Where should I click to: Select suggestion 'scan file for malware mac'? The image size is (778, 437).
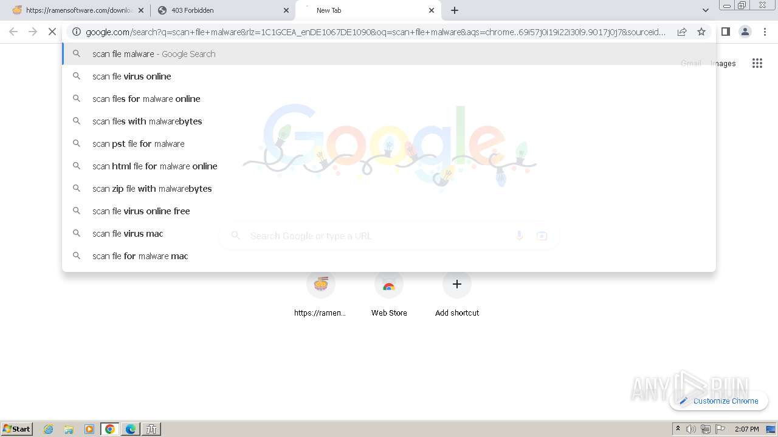click(x=389, y=256)
